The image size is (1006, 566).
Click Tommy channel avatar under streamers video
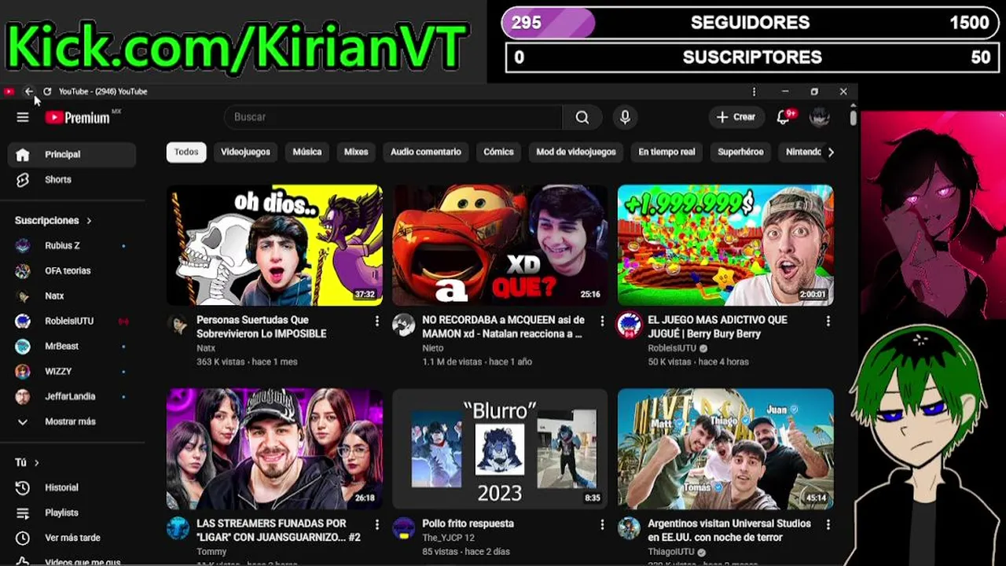(178, 528)
